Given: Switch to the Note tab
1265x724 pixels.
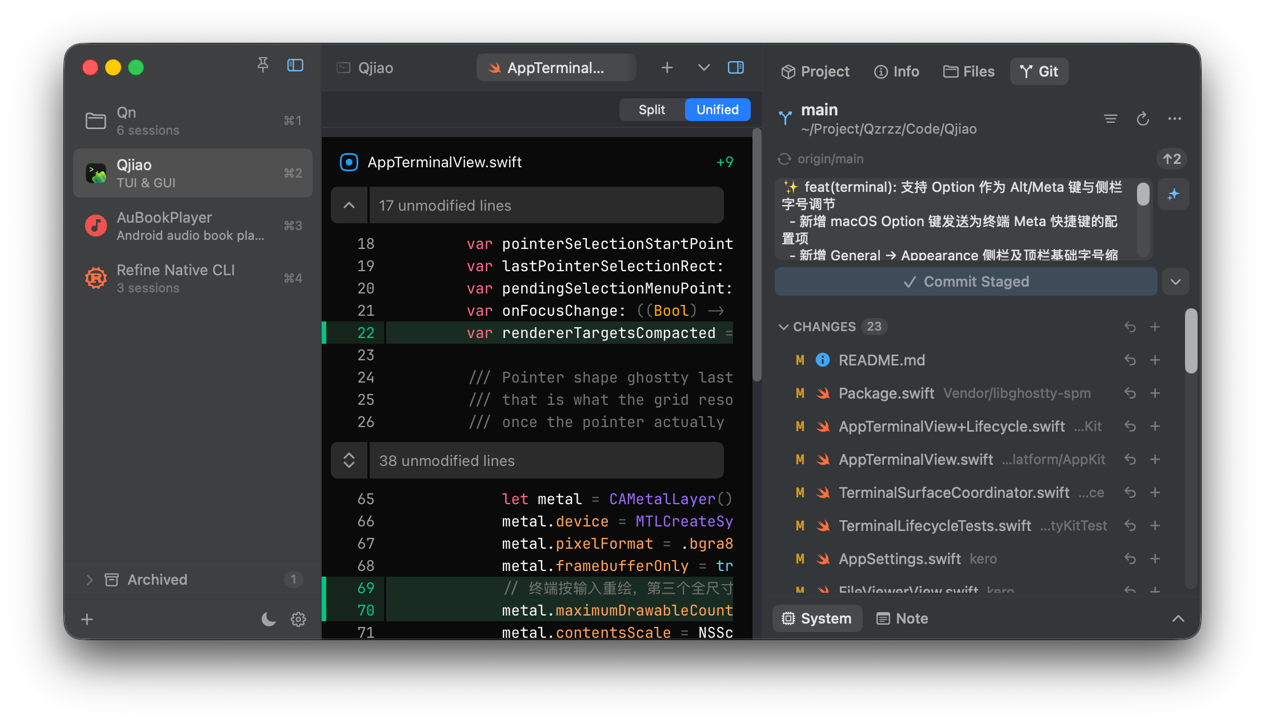Looking at the screenshot, I should click(x=903, y=618).
